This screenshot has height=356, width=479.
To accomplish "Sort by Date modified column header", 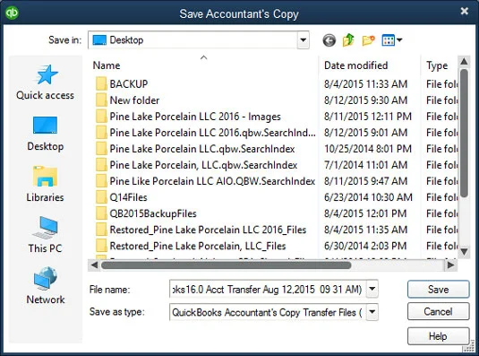I will 355,65.
